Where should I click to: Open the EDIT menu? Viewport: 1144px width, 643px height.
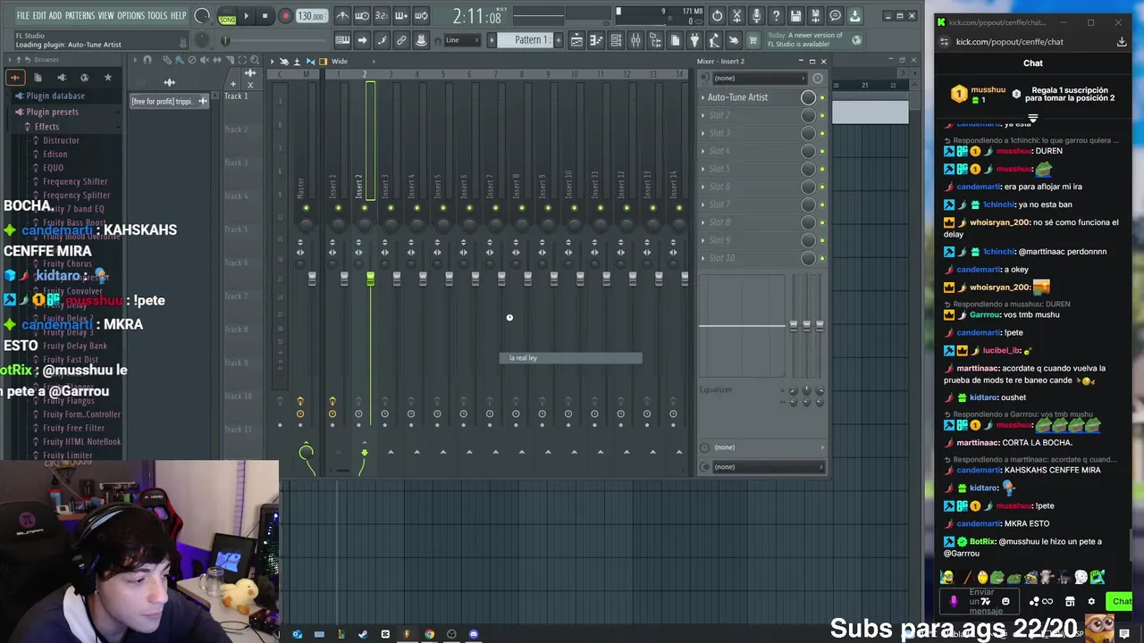coord(39,16)
